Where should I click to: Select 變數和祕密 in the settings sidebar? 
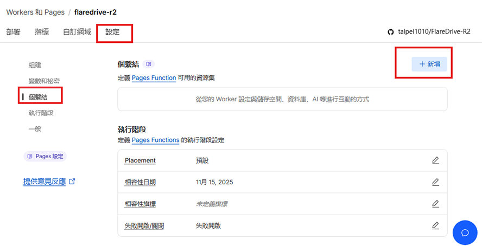44,81
